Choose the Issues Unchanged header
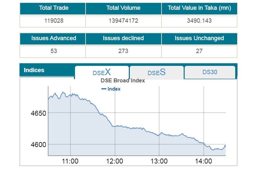This screenshot has width=257, height=171. pos(199,38)
